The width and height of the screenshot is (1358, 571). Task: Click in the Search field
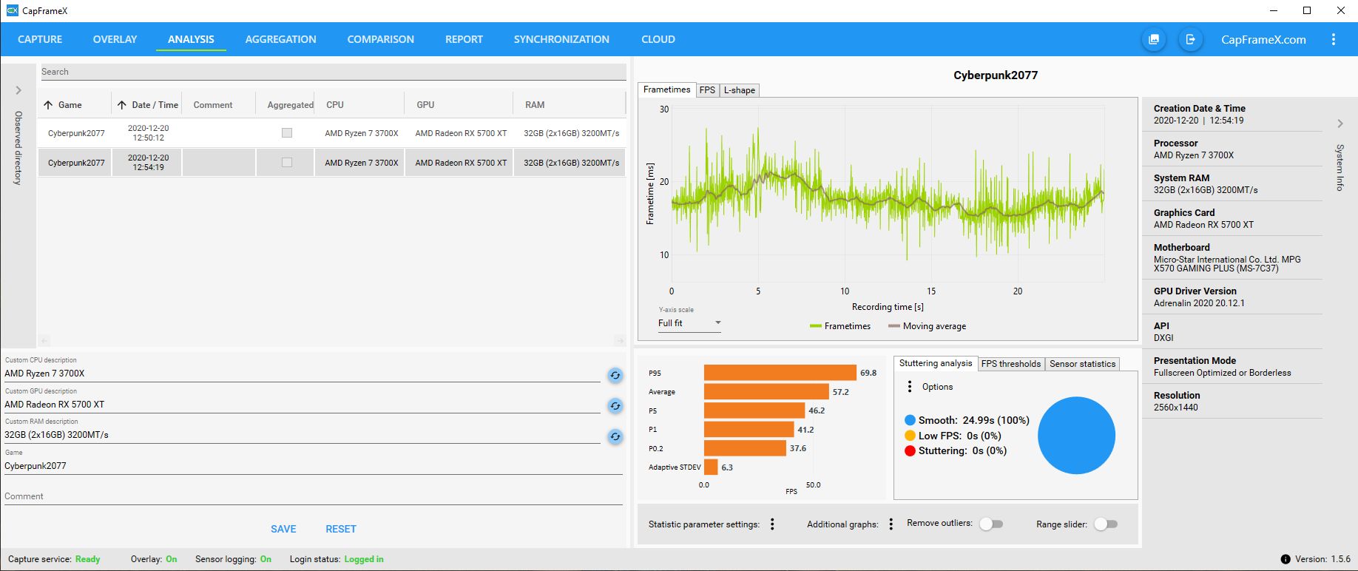click(332, 72)
